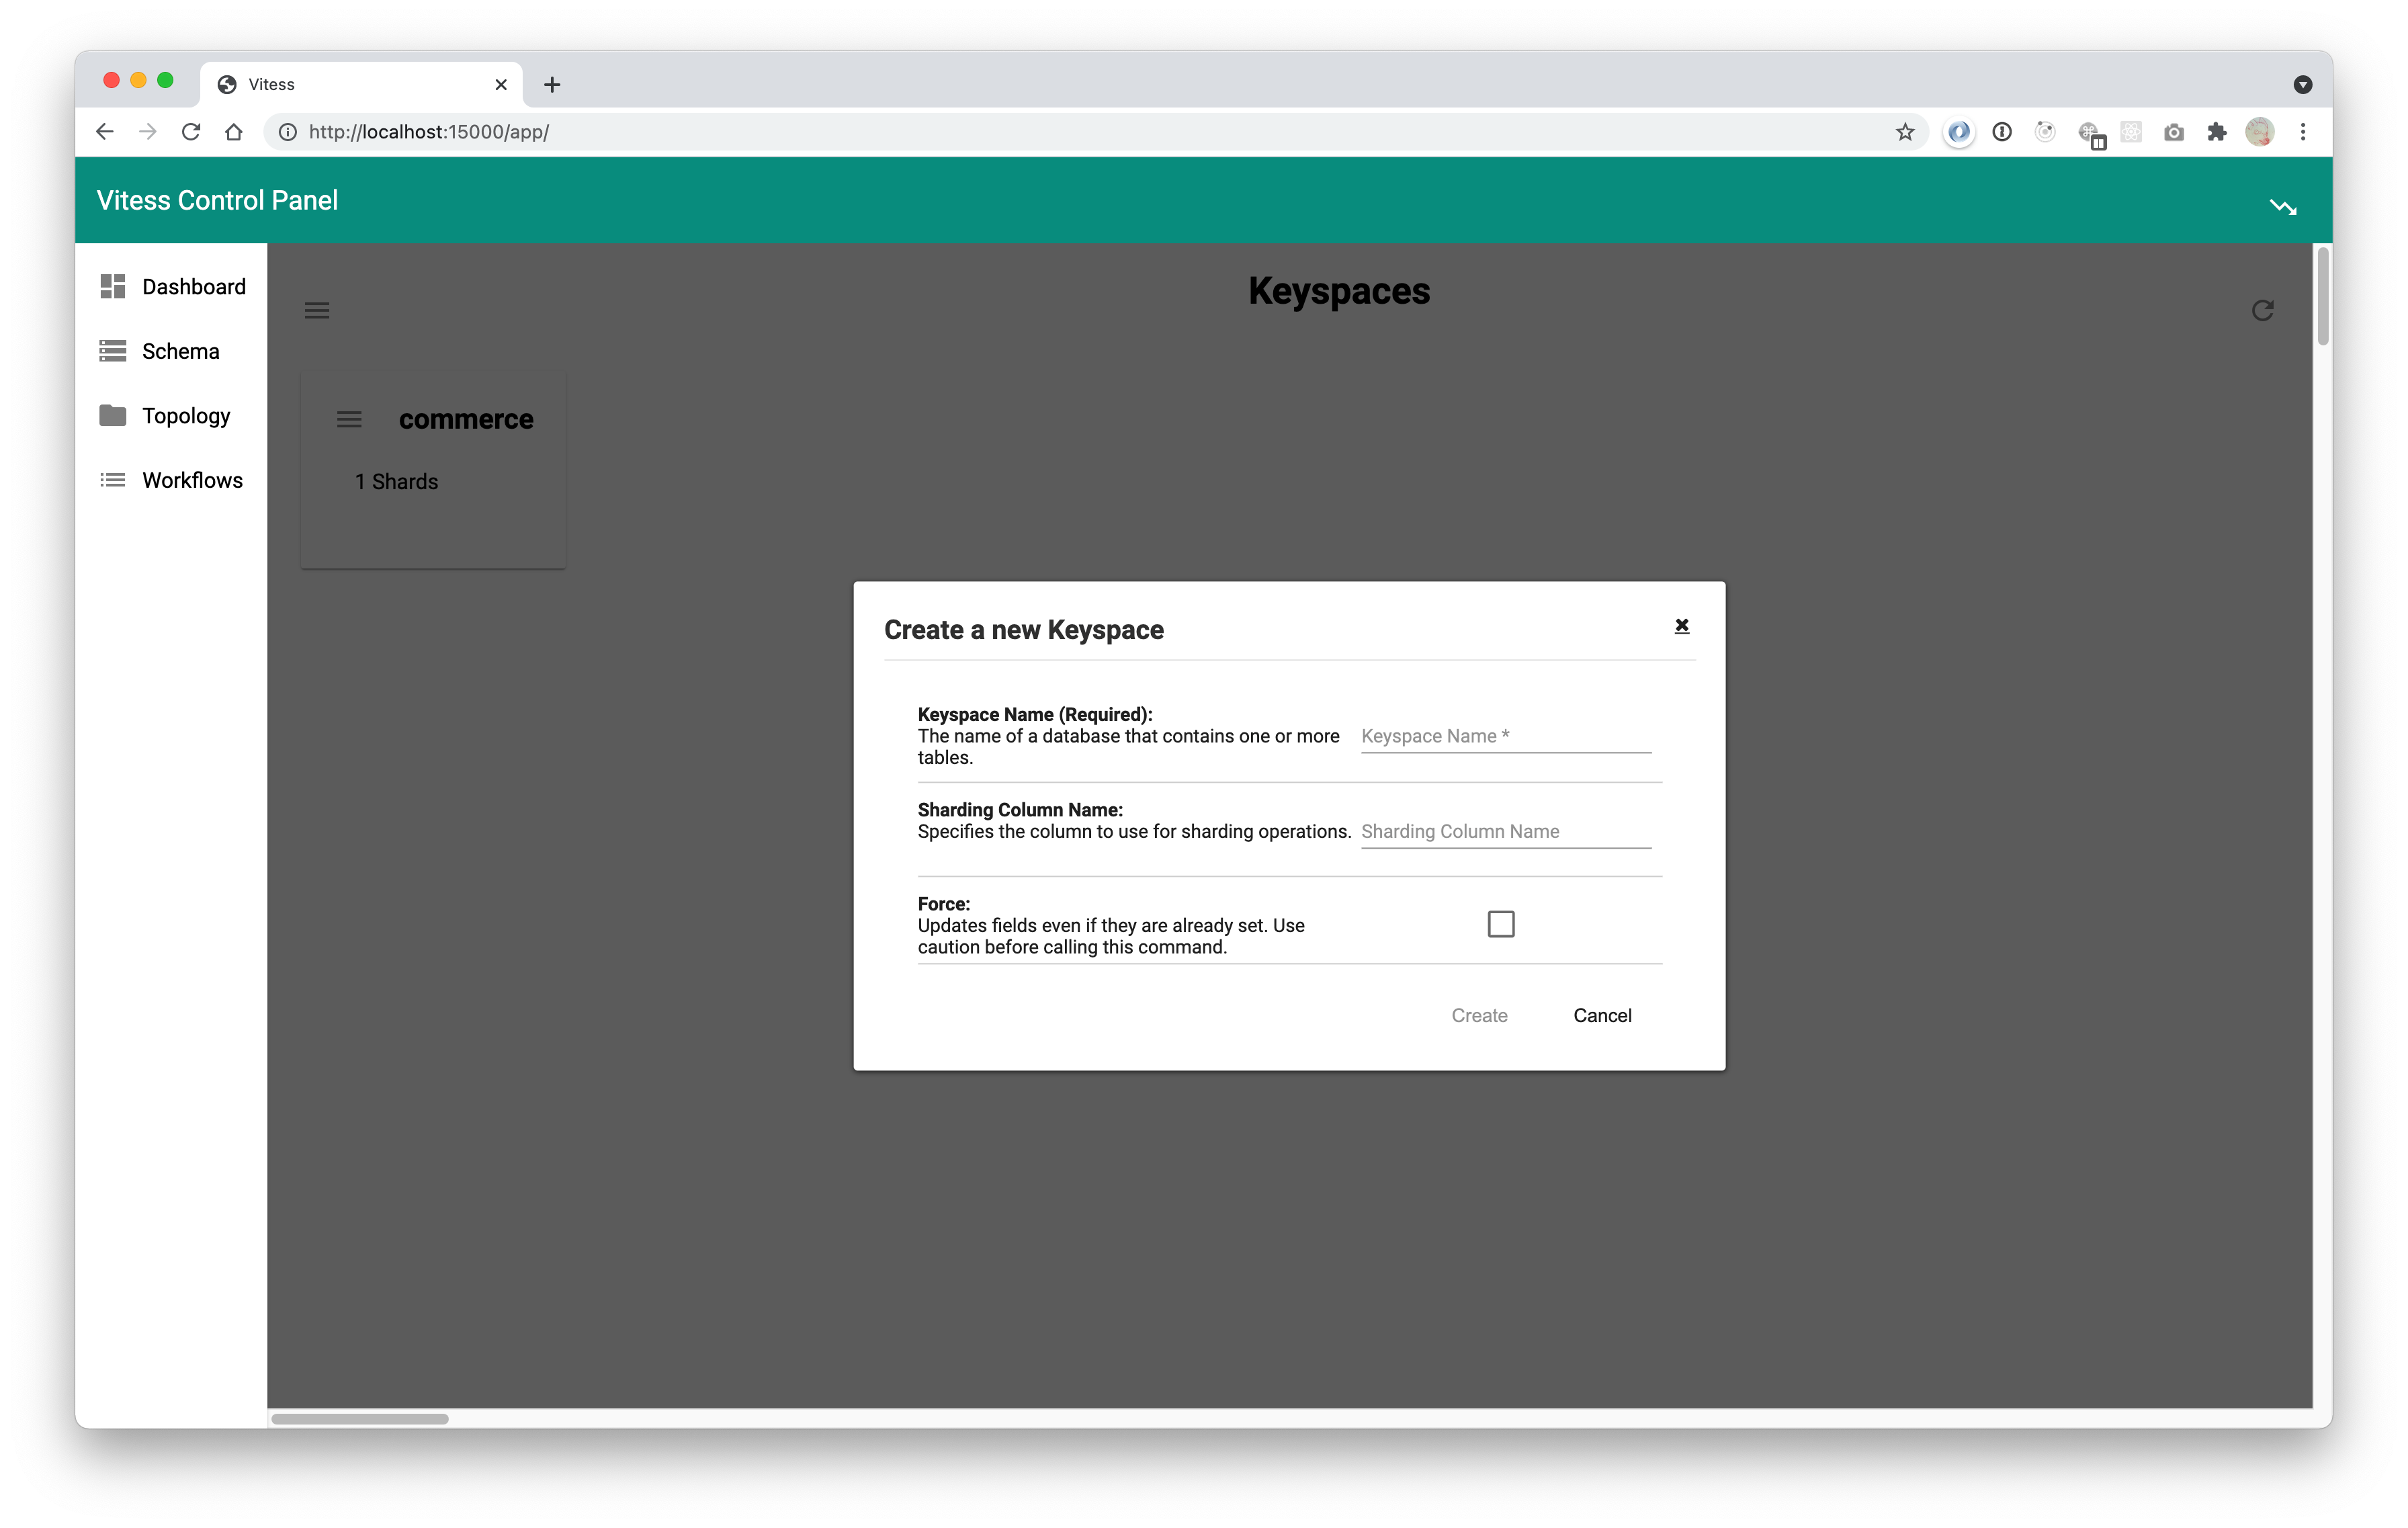
Task: Open the Keyspaces hamburger menu icon
Action: [317, 311]
